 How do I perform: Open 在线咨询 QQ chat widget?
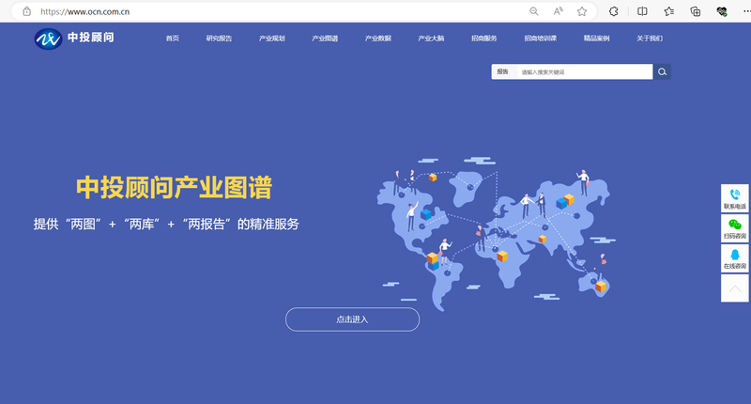tap(735, 258)
